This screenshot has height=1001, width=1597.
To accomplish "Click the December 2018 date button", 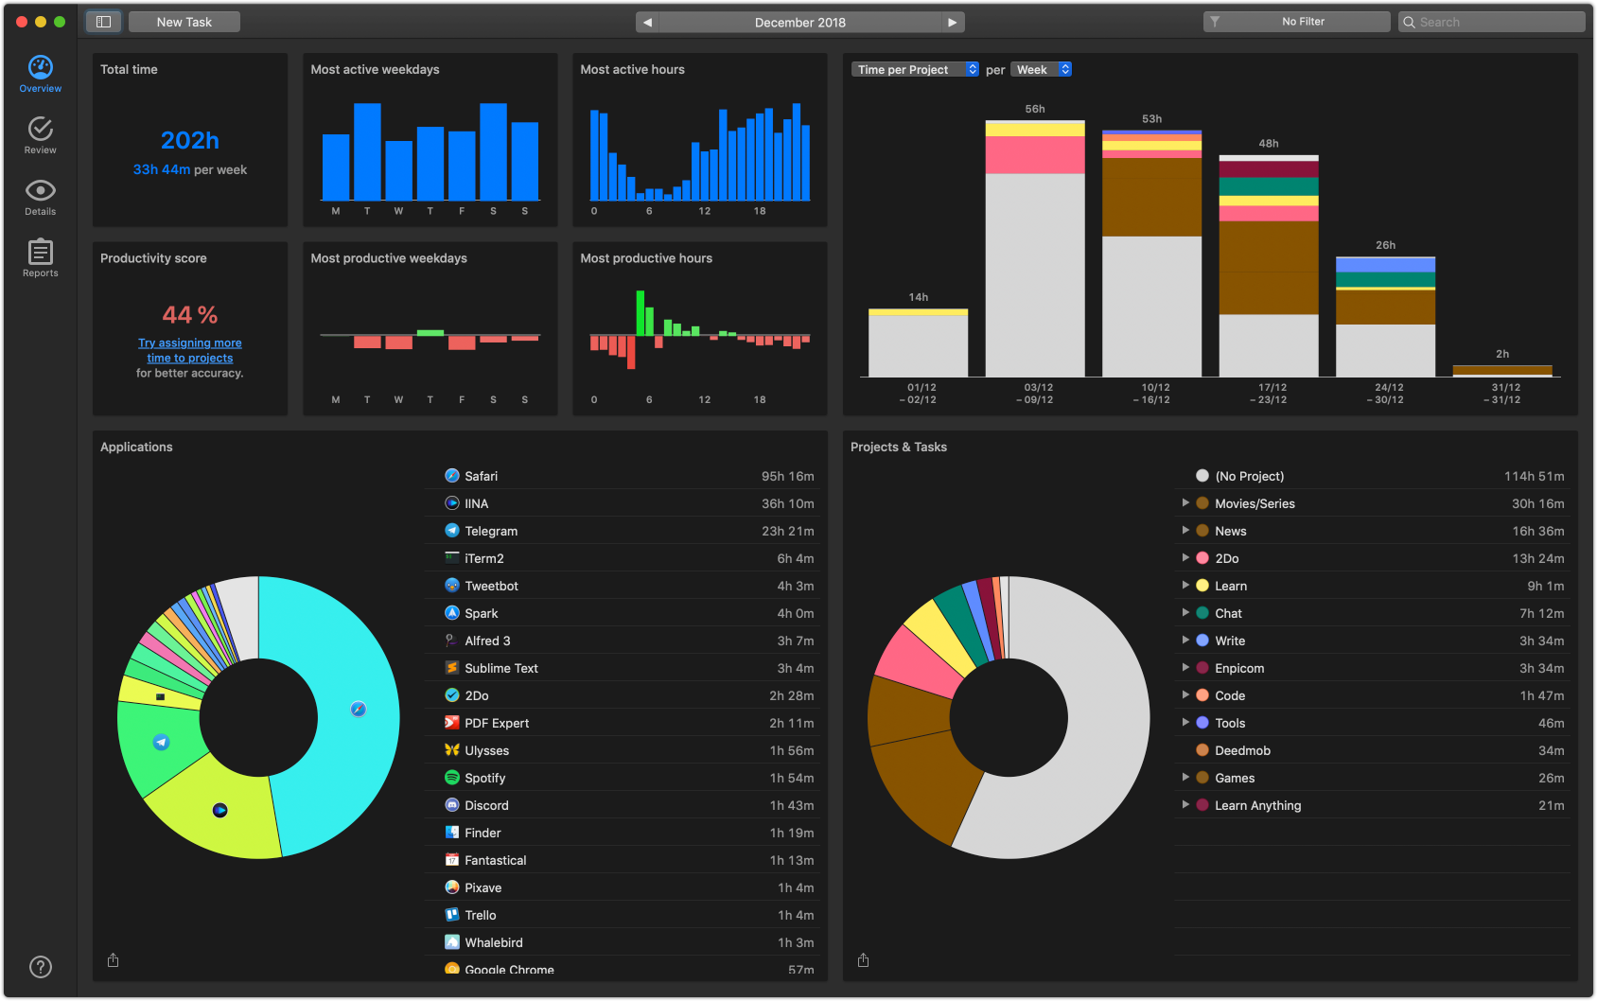I will (800, 22).
